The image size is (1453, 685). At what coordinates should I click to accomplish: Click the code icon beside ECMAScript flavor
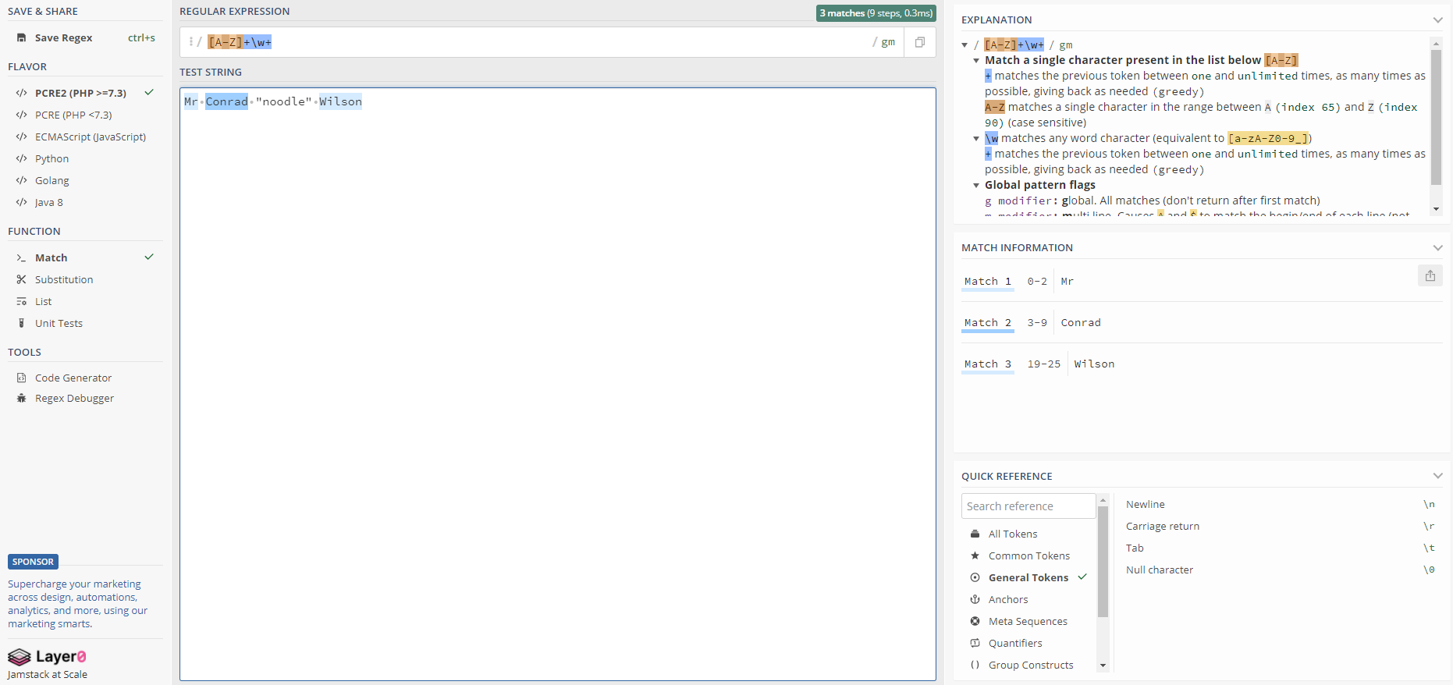(x=21, y=137)
